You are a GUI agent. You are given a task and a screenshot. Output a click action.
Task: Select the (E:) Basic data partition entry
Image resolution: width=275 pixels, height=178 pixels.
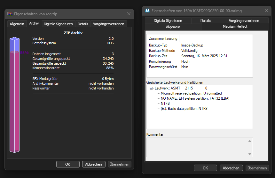pyautogui.click(x=184, y=109)
